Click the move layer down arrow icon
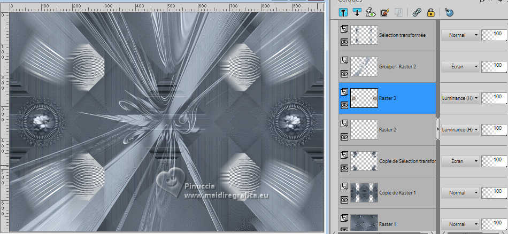Image resolution: width=508 pixels, height=234 pixels. [x=357, y=13]
